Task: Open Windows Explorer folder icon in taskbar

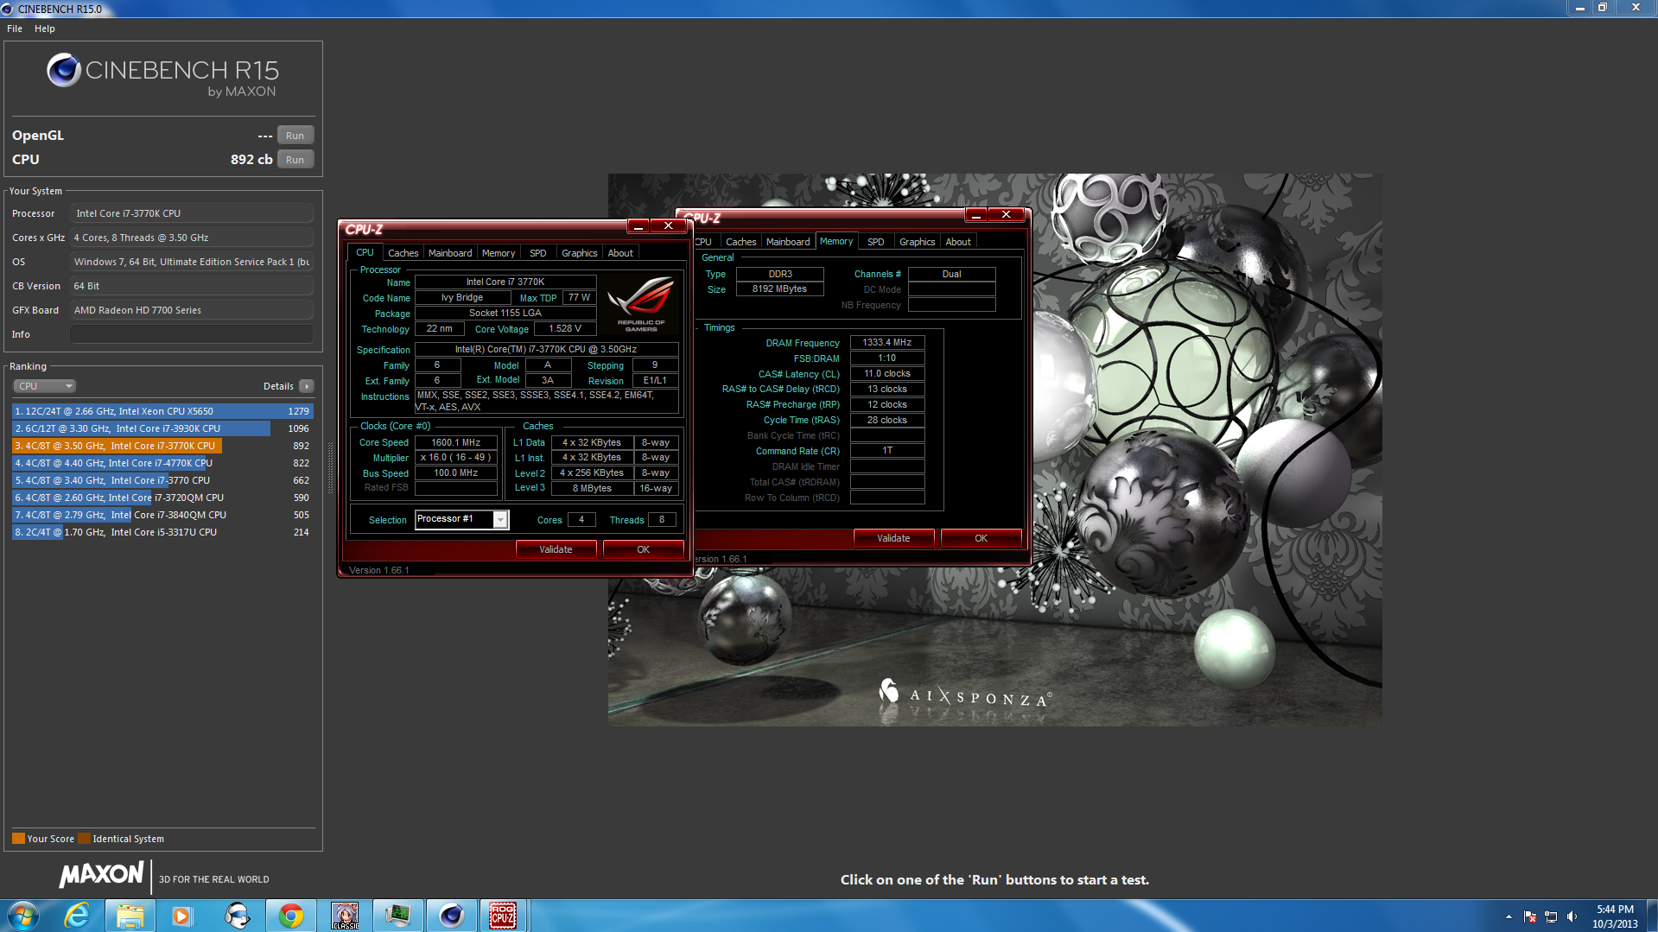Action: click(x=130, y=916)
